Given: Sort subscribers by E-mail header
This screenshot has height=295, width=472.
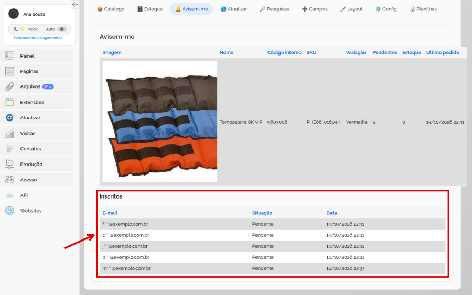Looking at the screenshot, I should (110, 213).
